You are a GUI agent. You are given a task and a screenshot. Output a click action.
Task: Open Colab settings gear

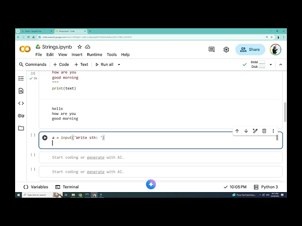point(226,49)
